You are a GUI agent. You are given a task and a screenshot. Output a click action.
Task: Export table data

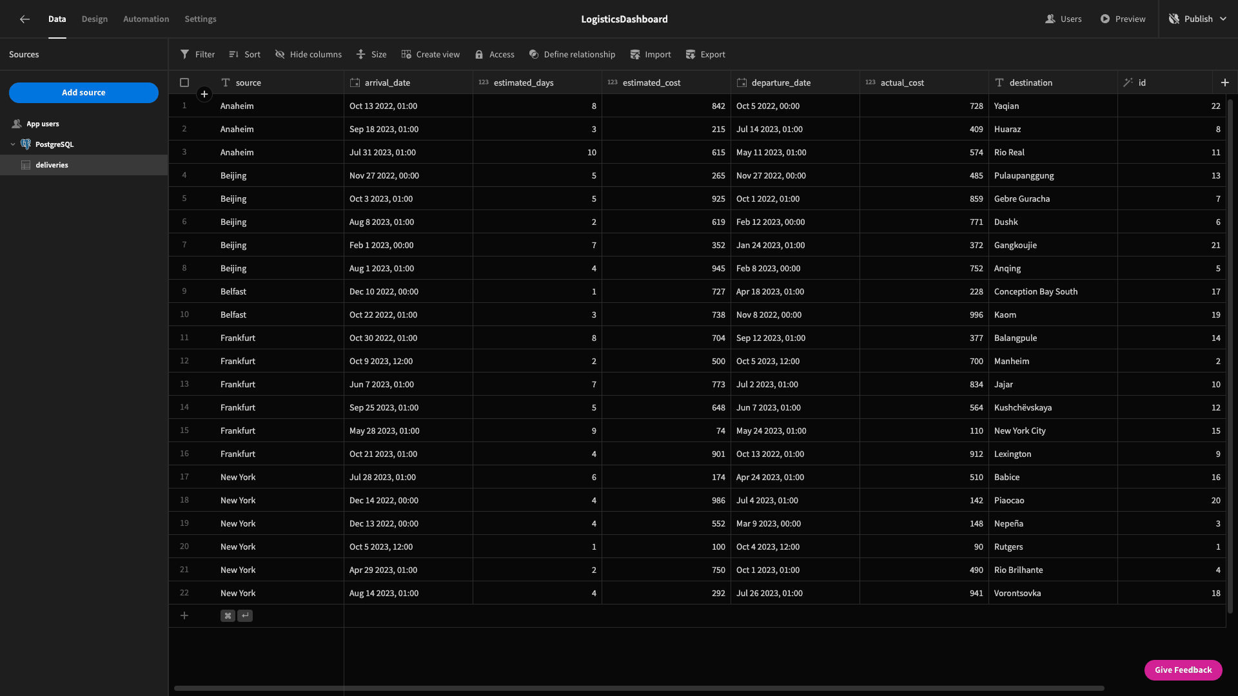tap(705, 55)
